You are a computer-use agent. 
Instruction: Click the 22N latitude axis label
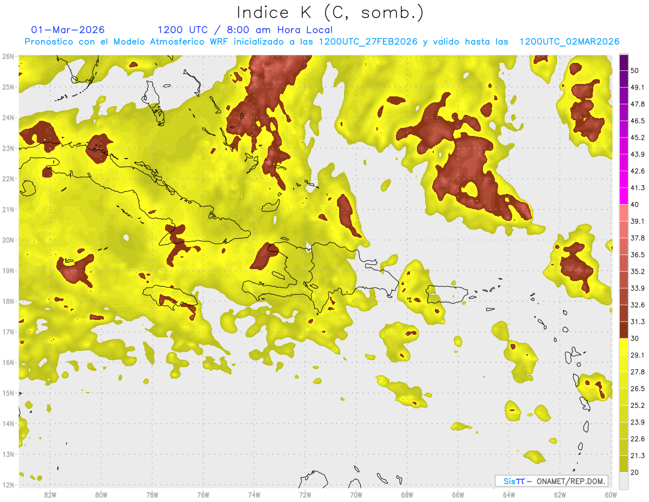tap(8, 179)
